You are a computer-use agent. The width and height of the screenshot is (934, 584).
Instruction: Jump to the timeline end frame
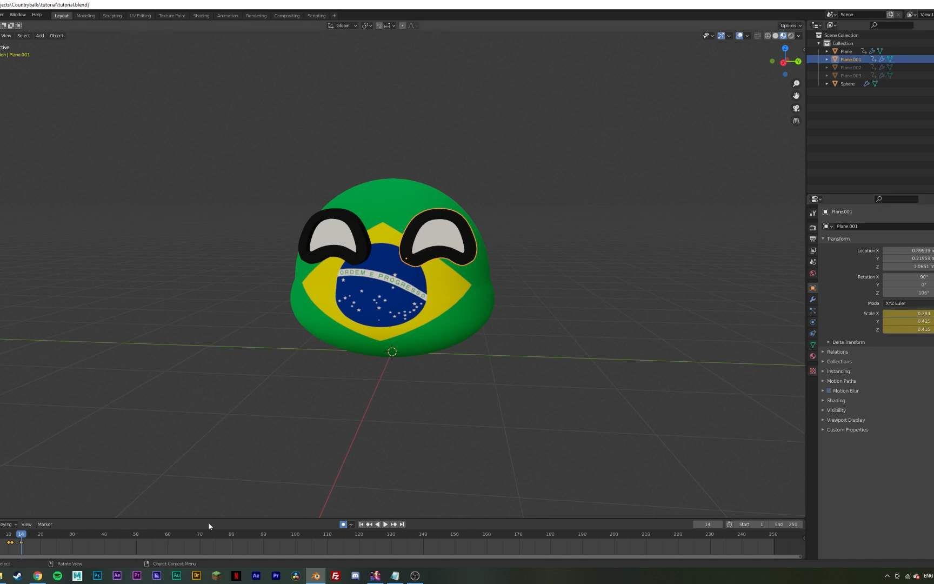(x=402, y=525)
